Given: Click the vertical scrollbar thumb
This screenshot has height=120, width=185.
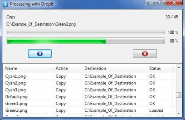Looking at the screenshot, I should pos(179,95).
